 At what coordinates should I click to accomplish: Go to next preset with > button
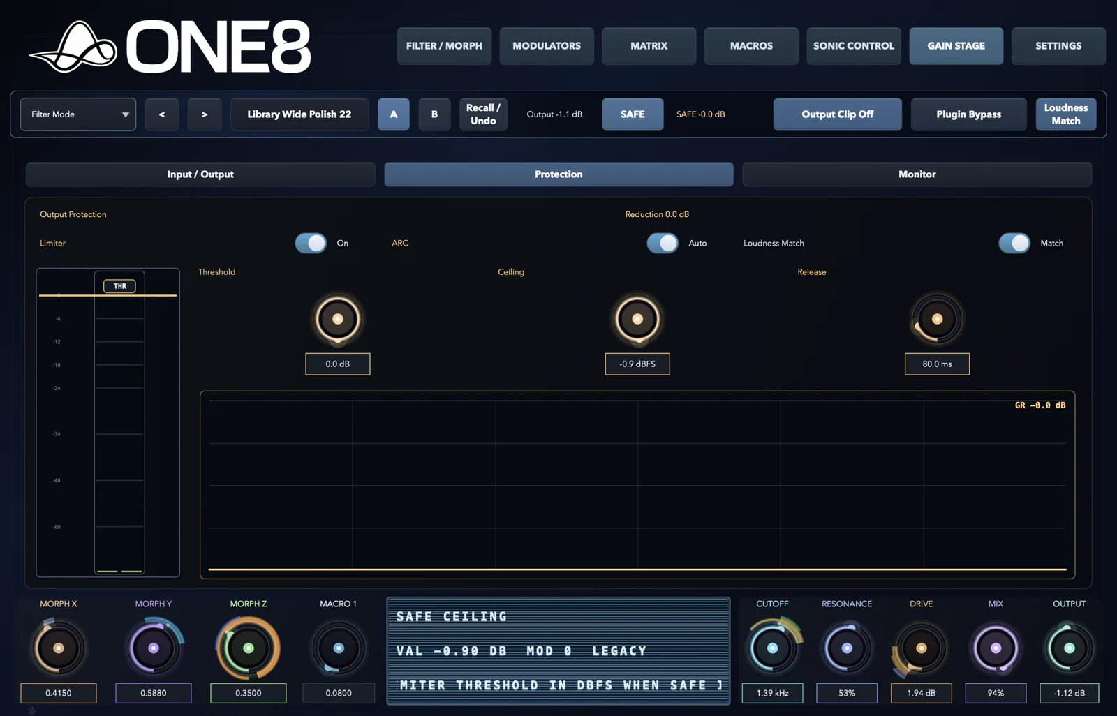205,114
